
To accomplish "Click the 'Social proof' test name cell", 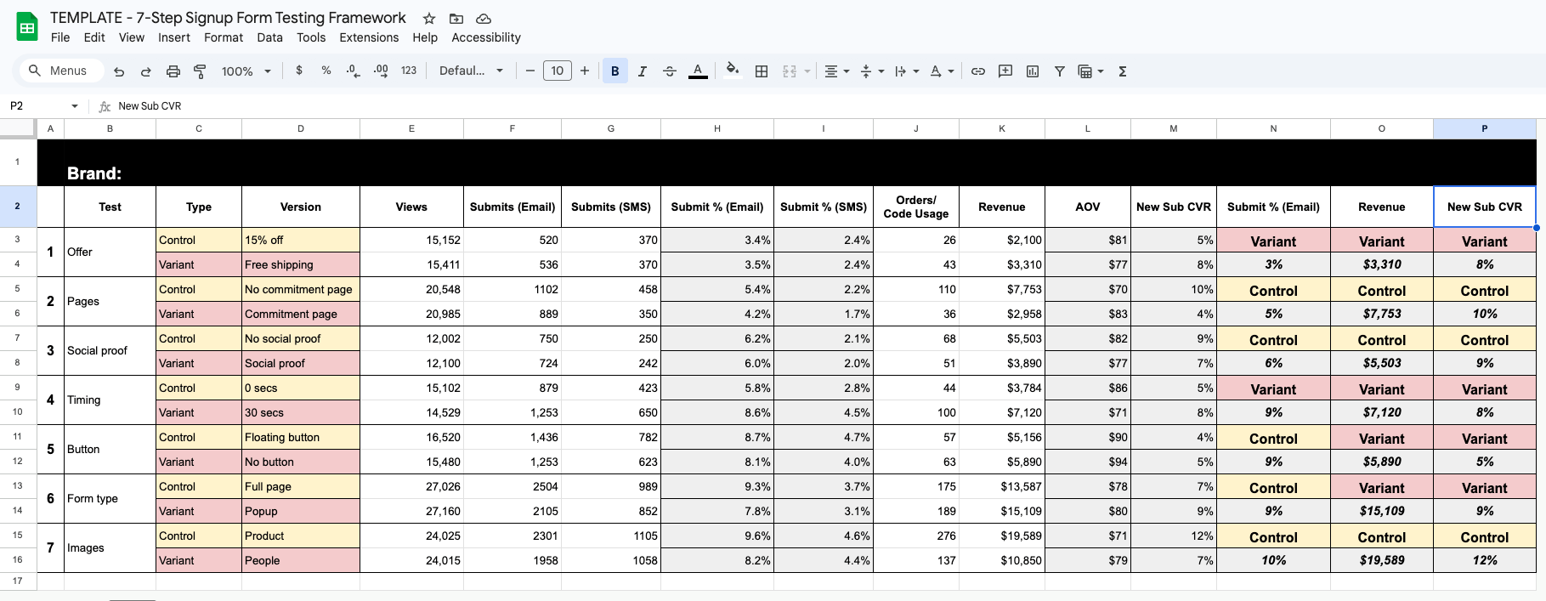I will point(110,350).
